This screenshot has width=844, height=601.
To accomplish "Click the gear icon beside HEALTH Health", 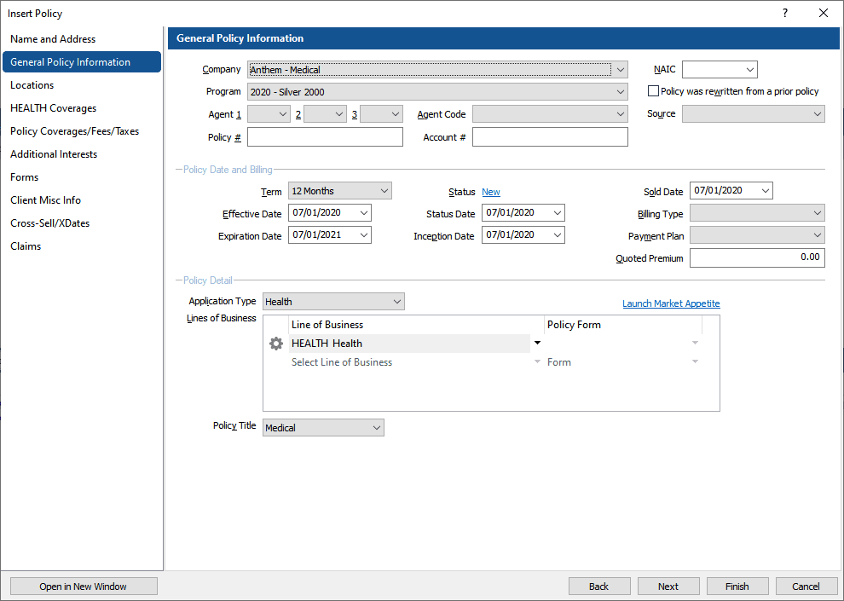I will [275, 344].
